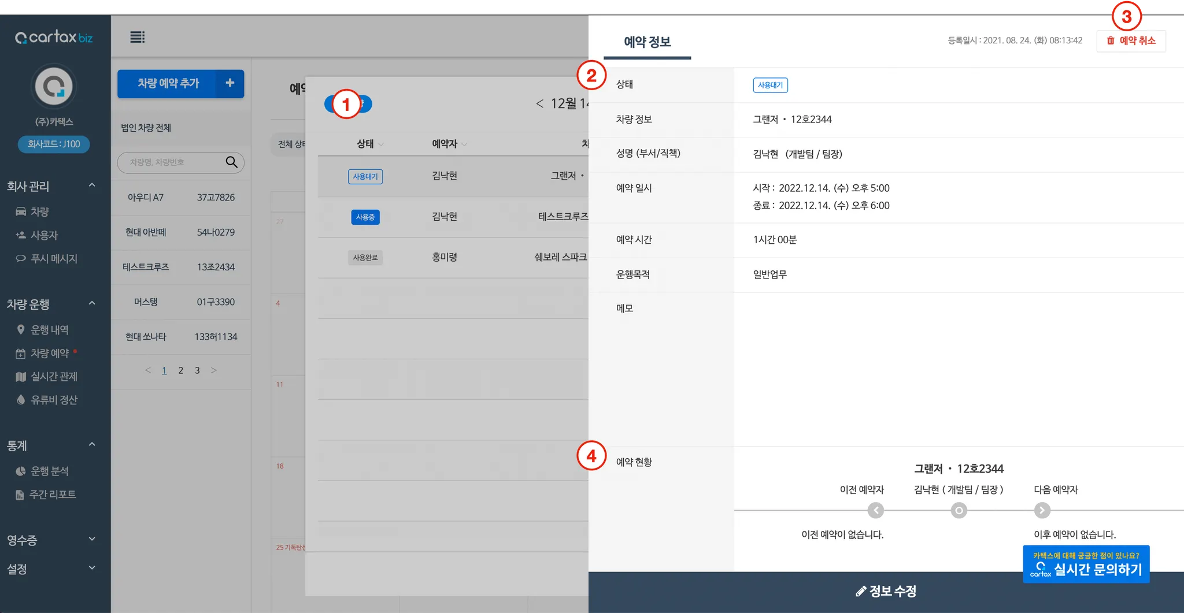The width and height of the screenshot is (1184, 613).
Task: Select the 아우디 A7 37고7826 vehicle row
Action: pos(181,198)
